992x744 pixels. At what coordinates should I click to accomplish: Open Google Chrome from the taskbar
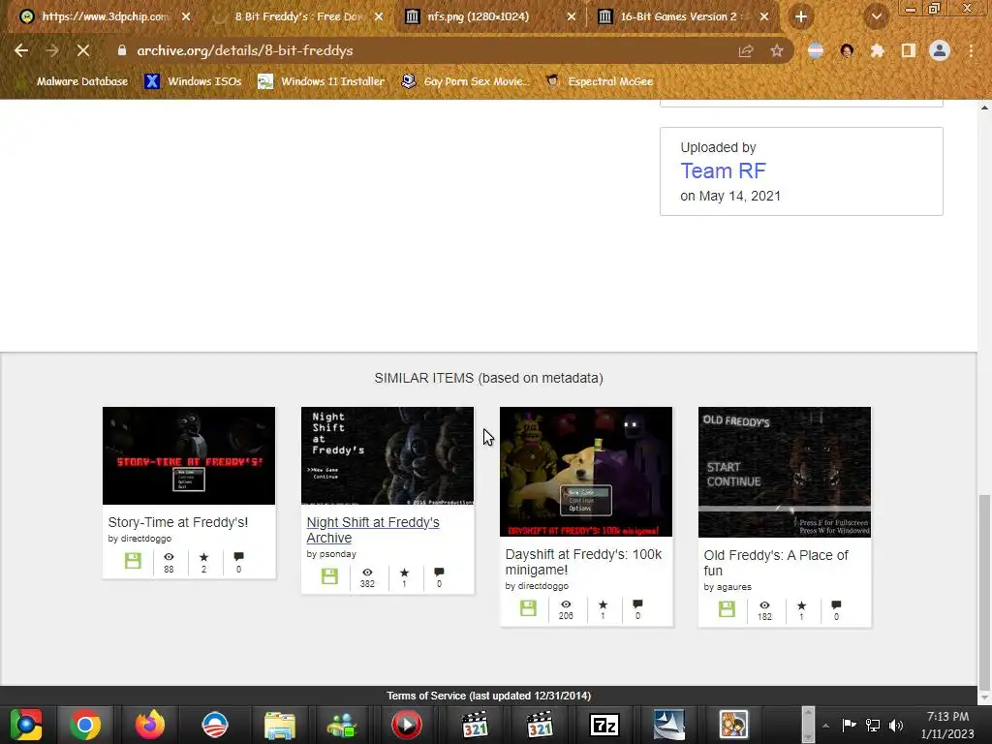85,725
